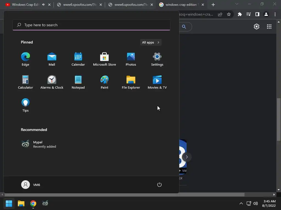The height and width of the screenshot is (210, 281).
Task: Open the VM6 user account menu
Action: 31,185
